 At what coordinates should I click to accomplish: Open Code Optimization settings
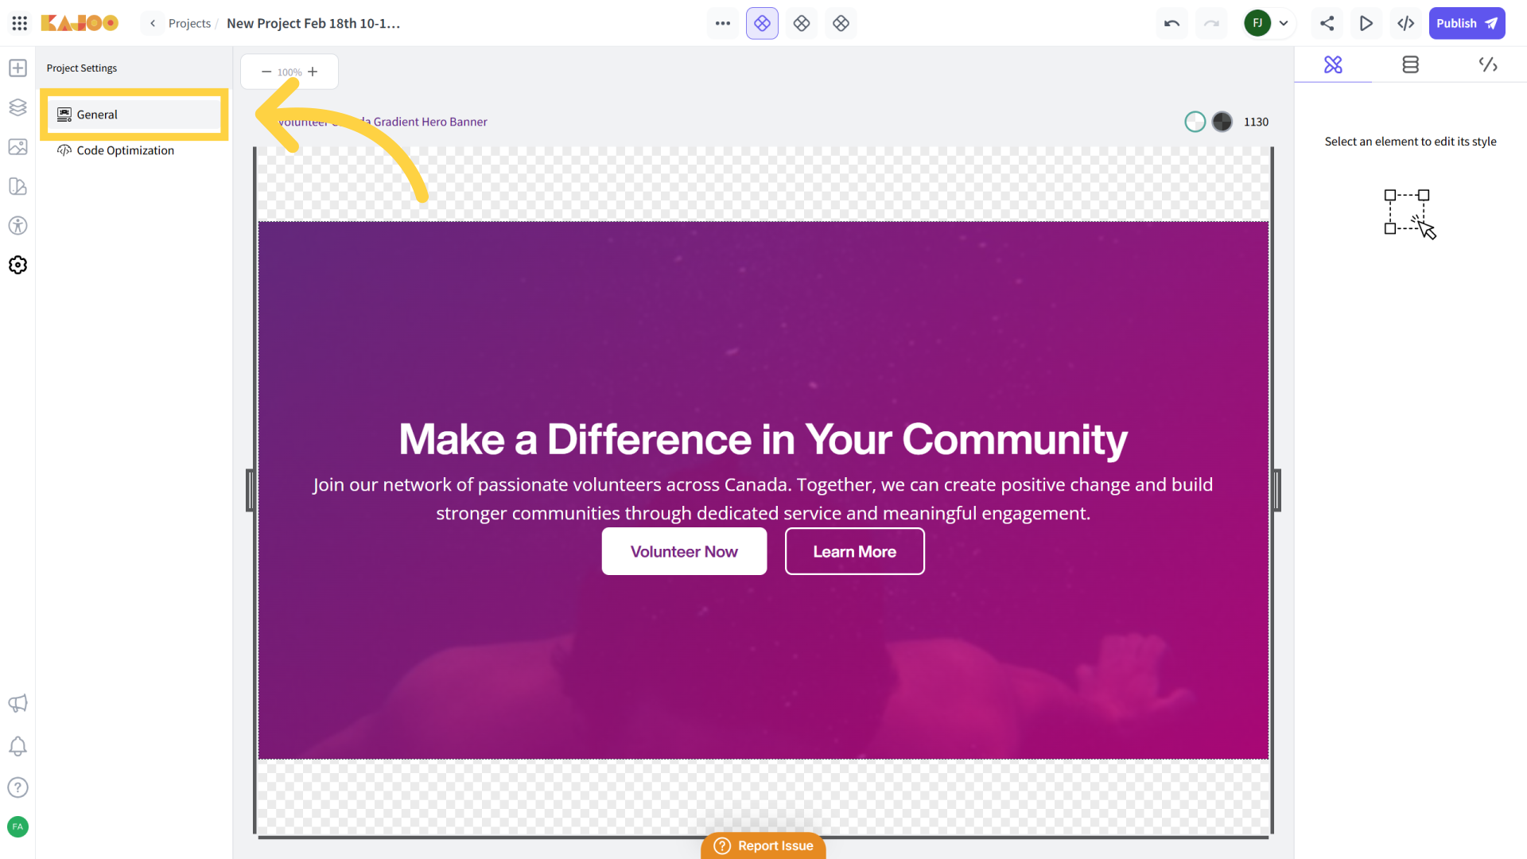coord(125,150)
